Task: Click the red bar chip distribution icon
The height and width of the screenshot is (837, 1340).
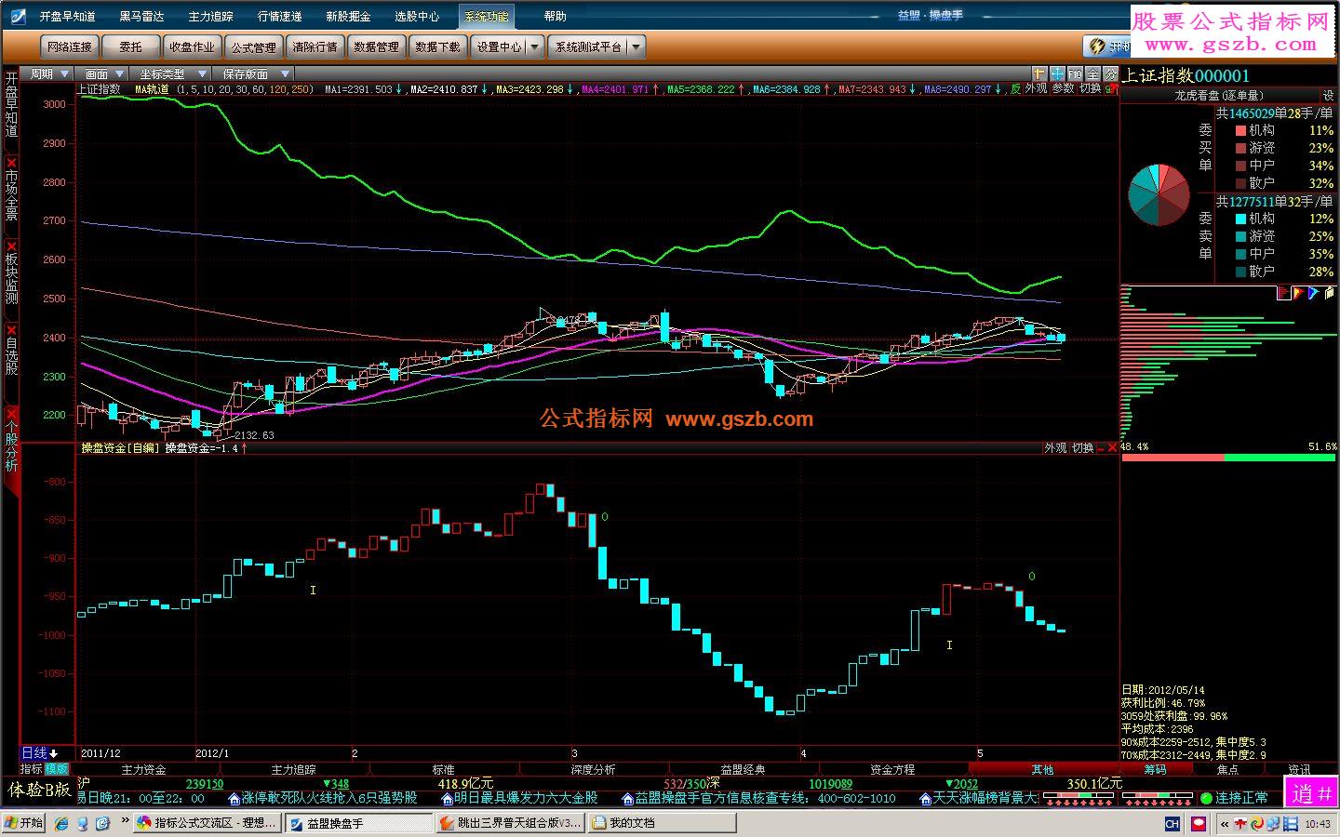Action: click(1284, 293)
